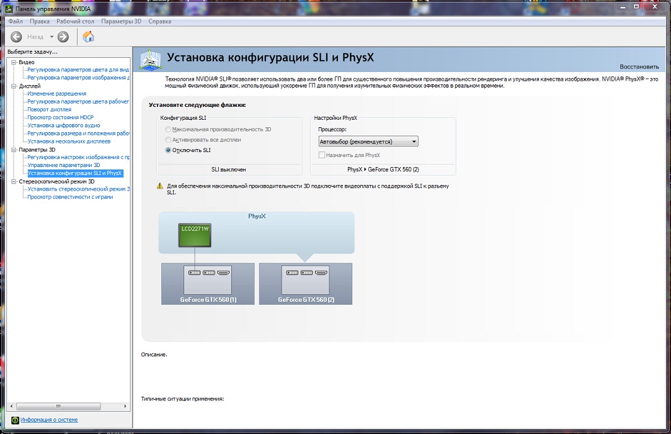
Task: Click the task pane scroll right arrow
Action: (125, 406)
